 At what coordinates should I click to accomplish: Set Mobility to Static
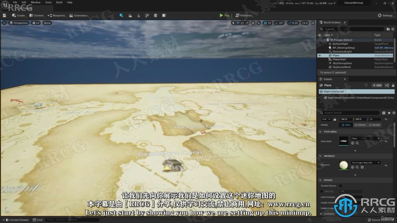pyautogui.click(x=346, y=125)
